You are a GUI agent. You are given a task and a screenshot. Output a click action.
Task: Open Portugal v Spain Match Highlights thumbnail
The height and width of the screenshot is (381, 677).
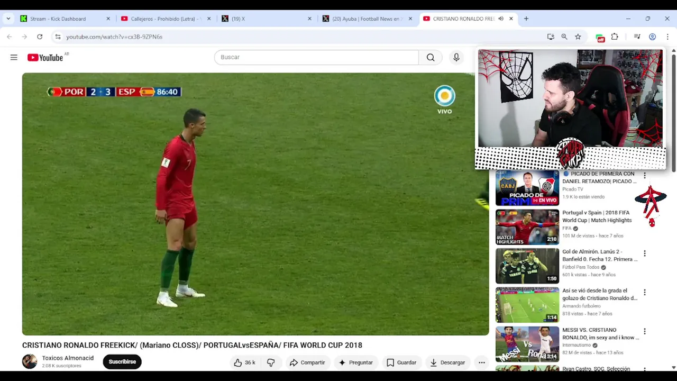click(x=527, y=227)
